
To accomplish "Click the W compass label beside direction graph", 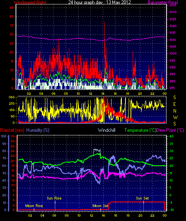I will click(175, 117).
